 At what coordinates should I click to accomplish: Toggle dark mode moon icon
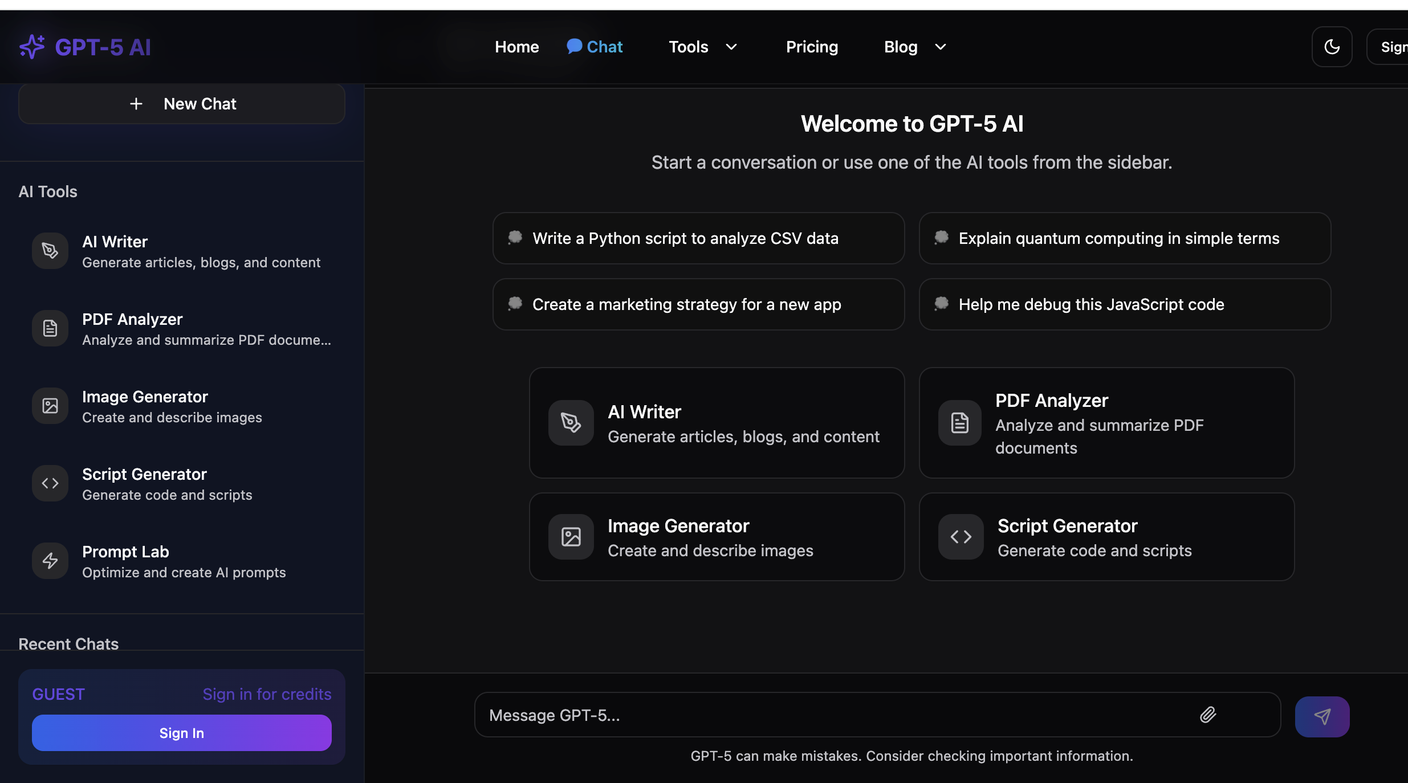coord(1332,47)
